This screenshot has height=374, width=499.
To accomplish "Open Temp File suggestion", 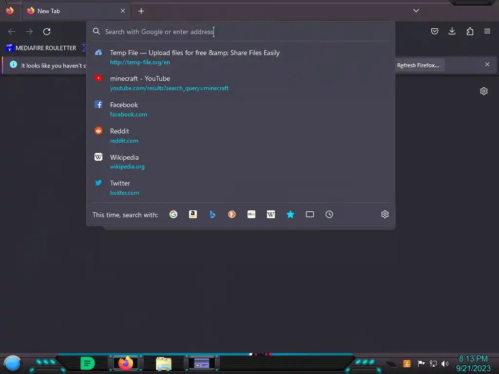I will click(241, 57).
